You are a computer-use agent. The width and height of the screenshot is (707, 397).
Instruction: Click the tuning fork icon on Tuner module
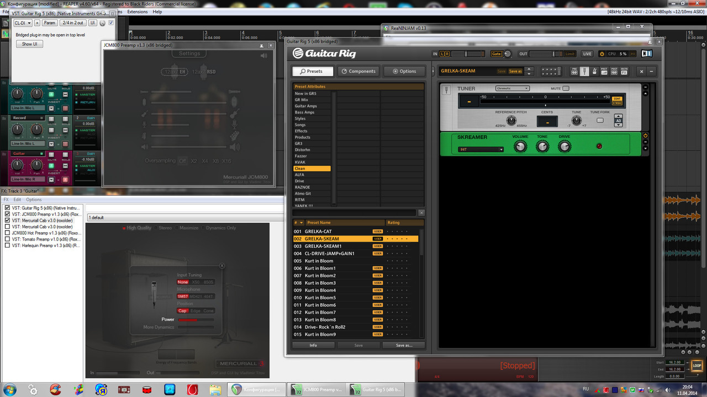(x=447, y=90)
